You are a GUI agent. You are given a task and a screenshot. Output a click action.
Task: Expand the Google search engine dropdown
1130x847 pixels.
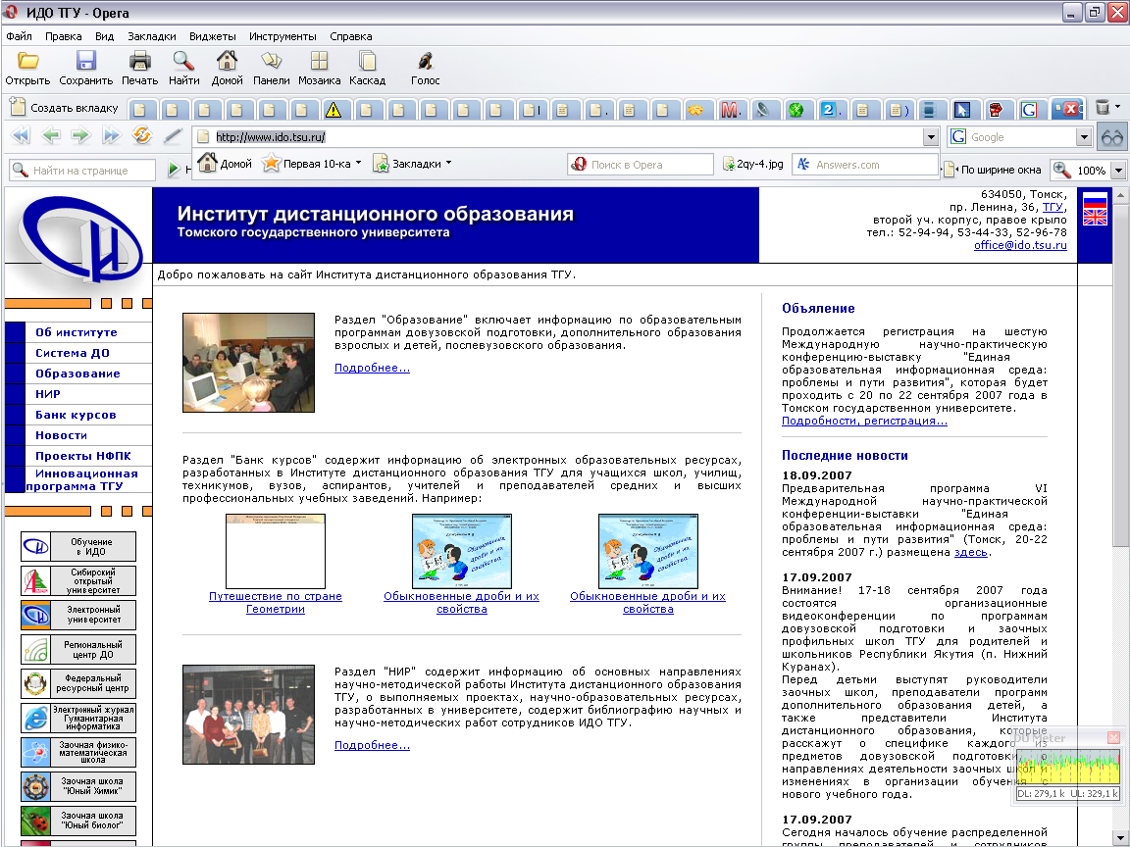(x=1084, y=137)
